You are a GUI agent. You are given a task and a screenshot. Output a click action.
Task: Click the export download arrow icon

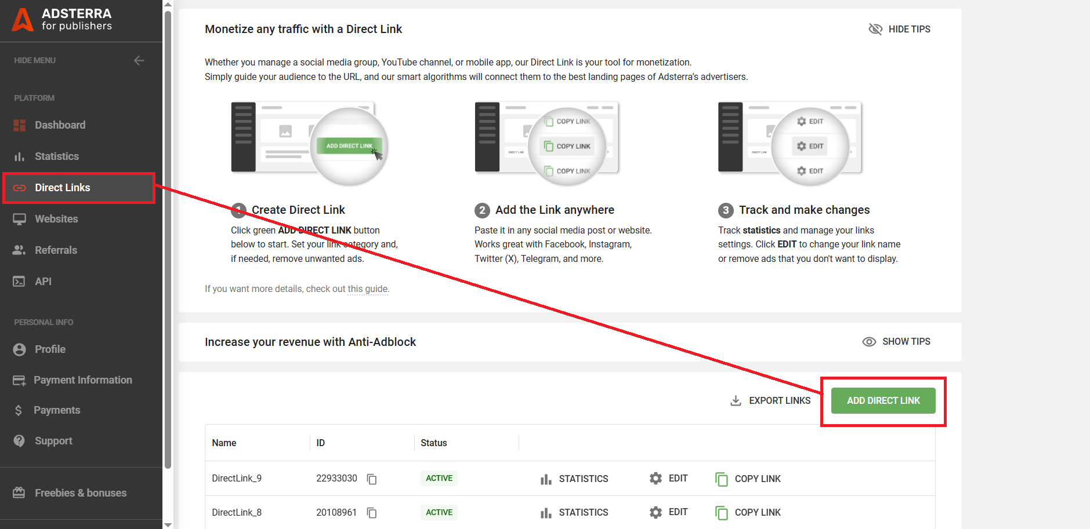point(736,400)
